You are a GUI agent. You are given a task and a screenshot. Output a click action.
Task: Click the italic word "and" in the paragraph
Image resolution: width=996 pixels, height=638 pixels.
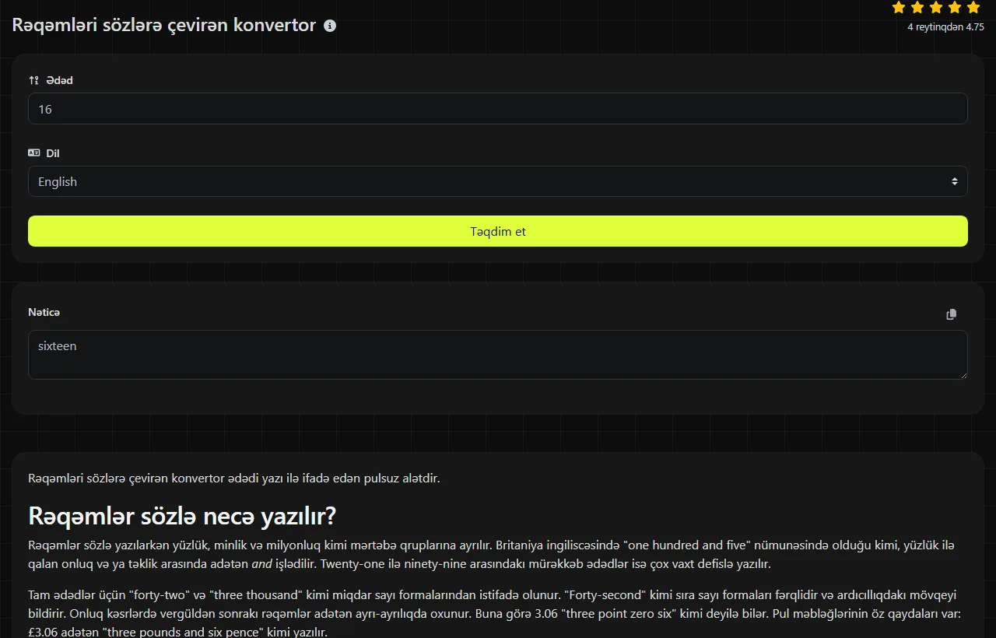(262, 563)
